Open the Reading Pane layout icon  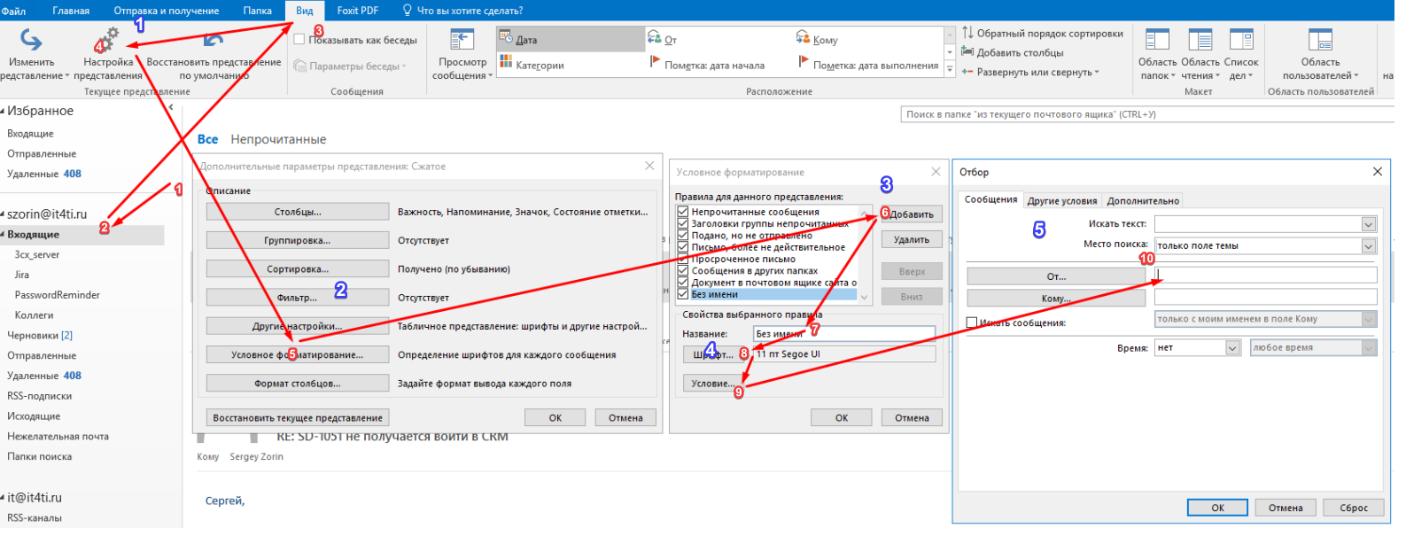tap(1200, 41)
